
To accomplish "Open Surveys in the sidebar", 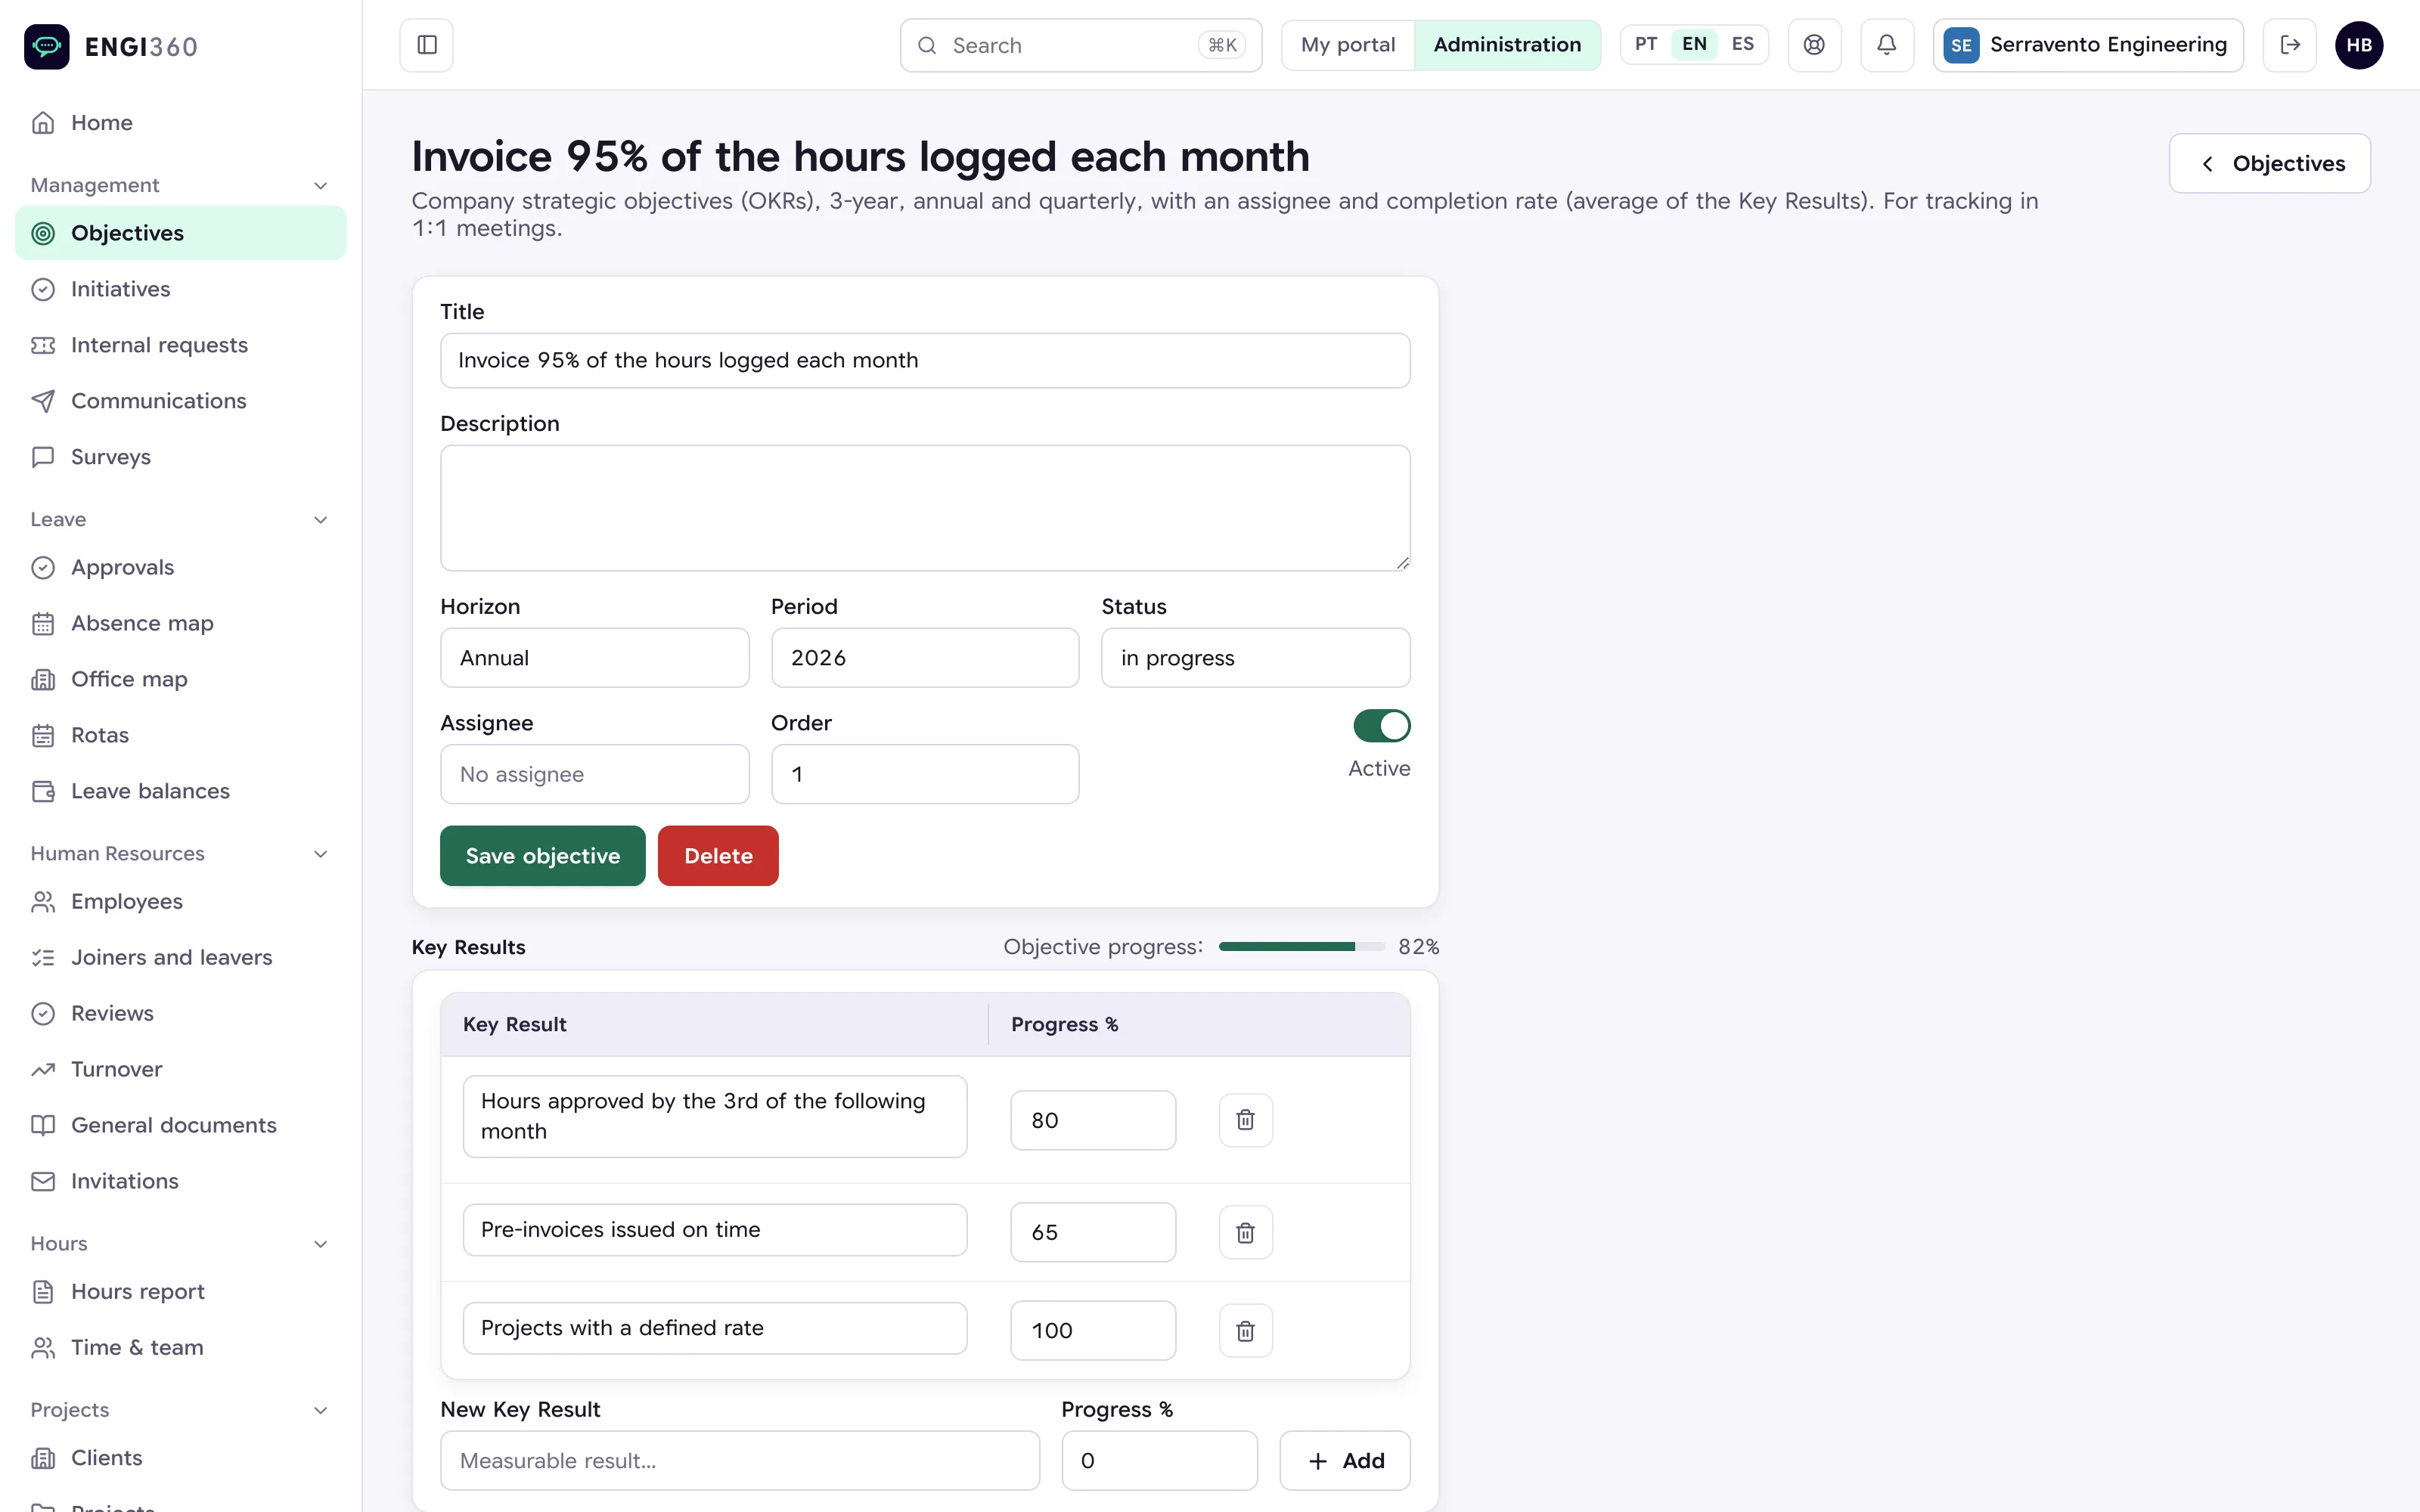I will tap(181, 457).
